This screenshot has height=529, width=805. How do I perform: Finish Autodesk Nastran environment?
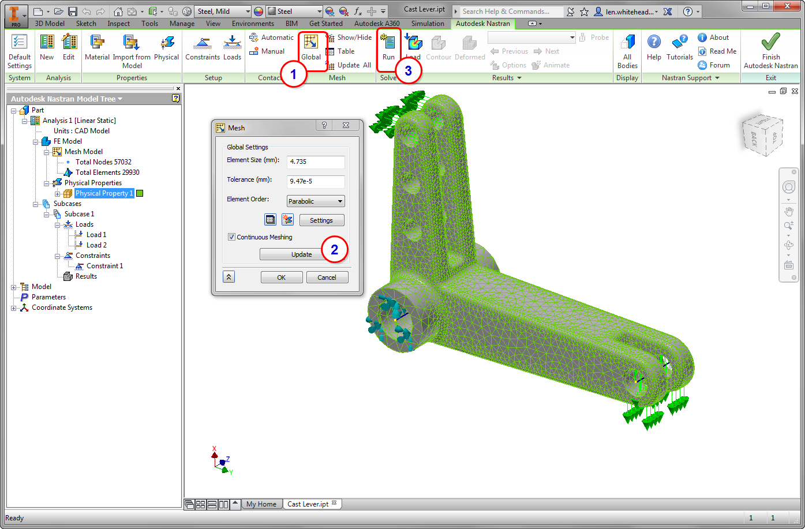(770, 51)
